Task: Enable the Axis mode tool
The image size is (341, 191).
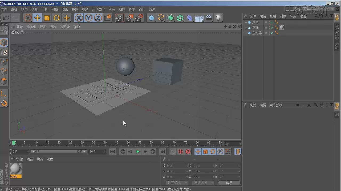Action: click(4, 93)
